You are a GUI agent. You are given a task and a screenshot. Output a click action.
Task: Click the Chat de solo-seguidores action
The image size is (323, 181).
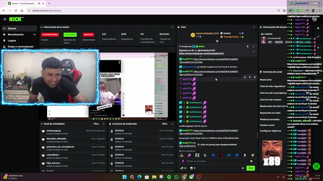pyautogui.click(x=273, y=86)
